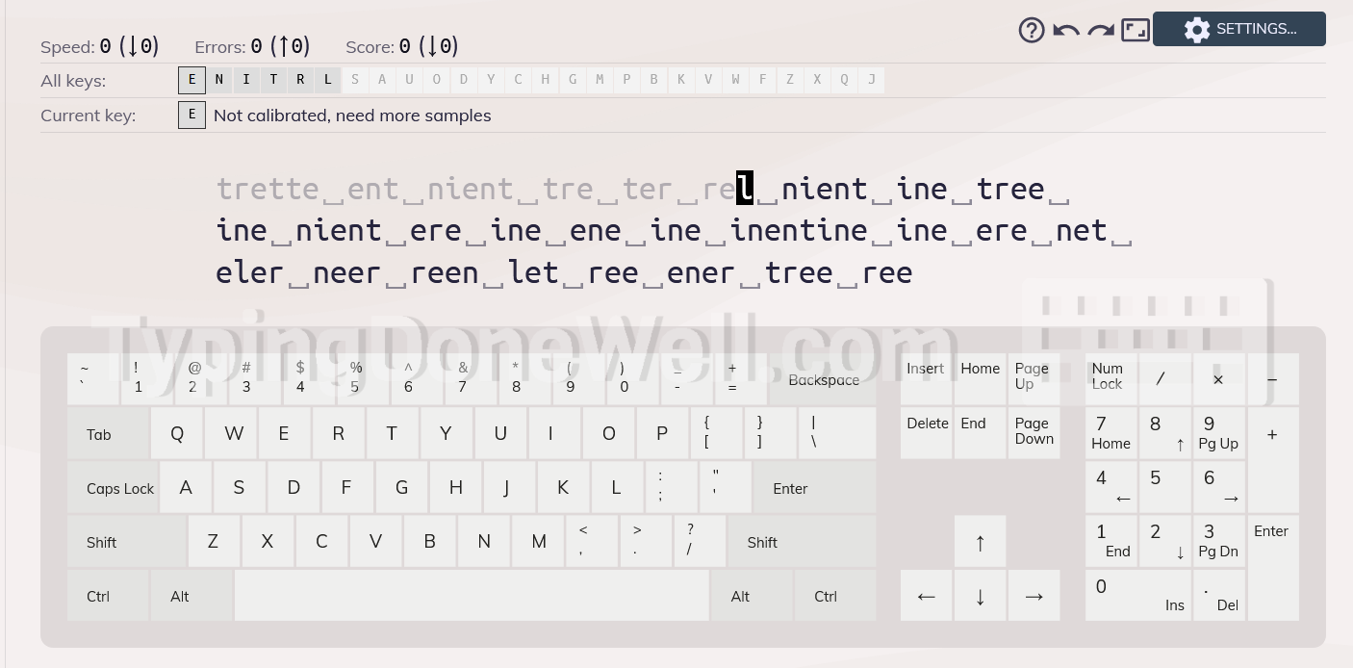Click the Current key E indicator

pos(191,116)
